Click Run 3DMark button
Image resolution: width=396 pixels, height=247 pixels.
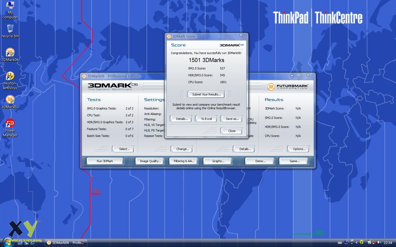pos(105,161)
